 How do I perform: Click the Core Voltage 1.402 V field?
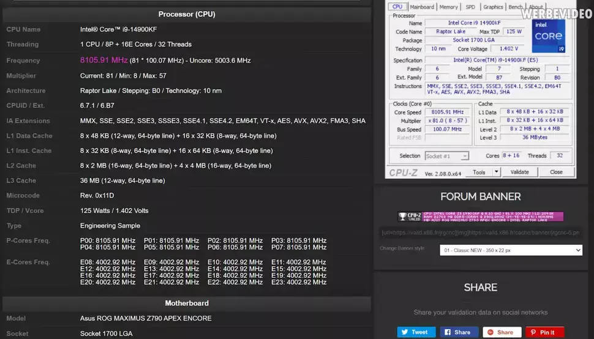(509, 49)
